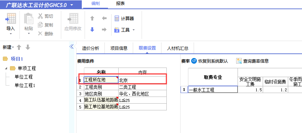Click the up arrow next to 新建
Viewport: 302px width, 133px height.
pyautogui.click(x=19, y=47)
